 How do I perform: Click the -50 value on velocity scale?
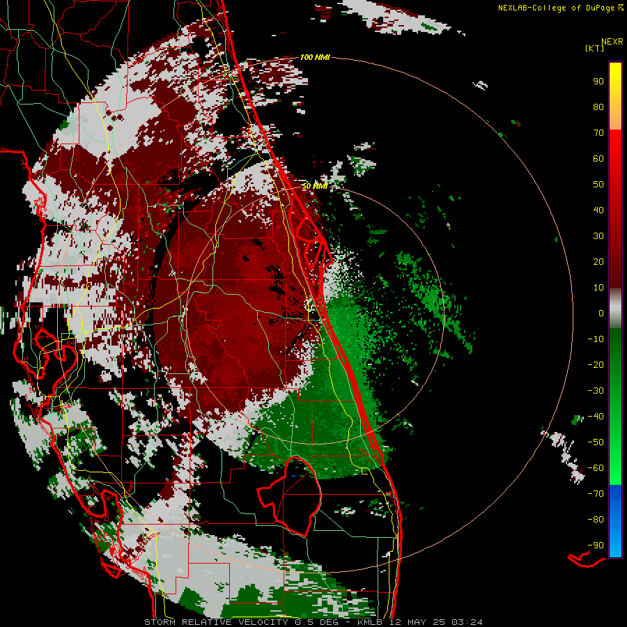596,442
